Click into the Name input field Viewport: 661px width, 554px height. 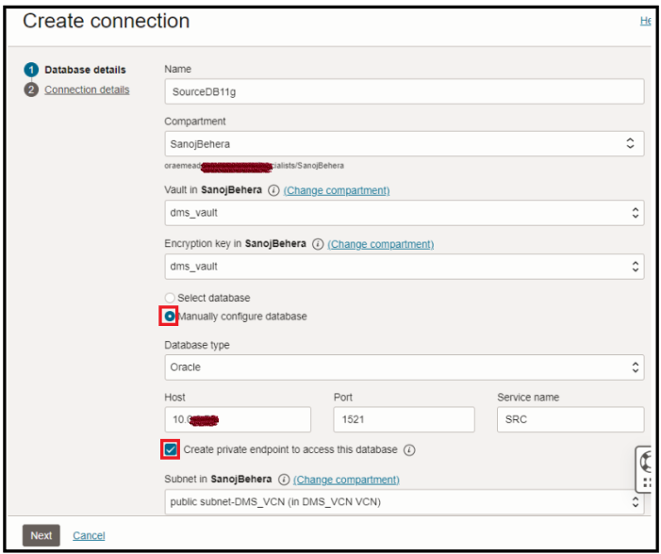tap(404, 90)
